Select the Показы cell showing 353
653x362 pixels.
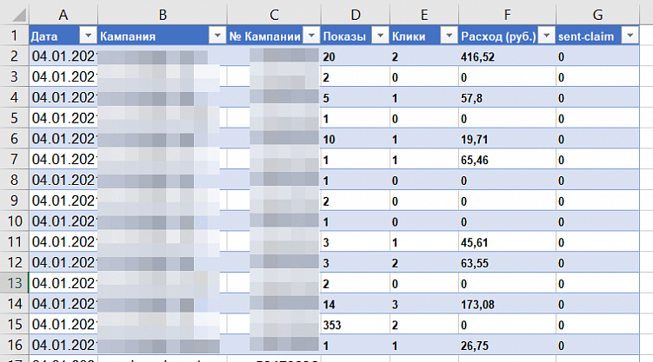pyautogui.click(x=356, y=325)
